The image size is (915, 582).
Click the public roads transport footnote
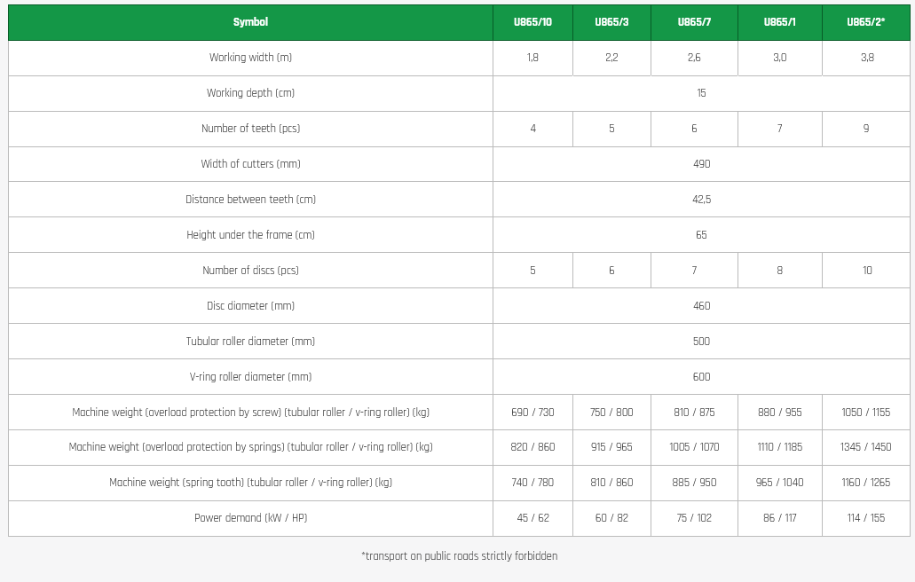[x=459, y=556]
